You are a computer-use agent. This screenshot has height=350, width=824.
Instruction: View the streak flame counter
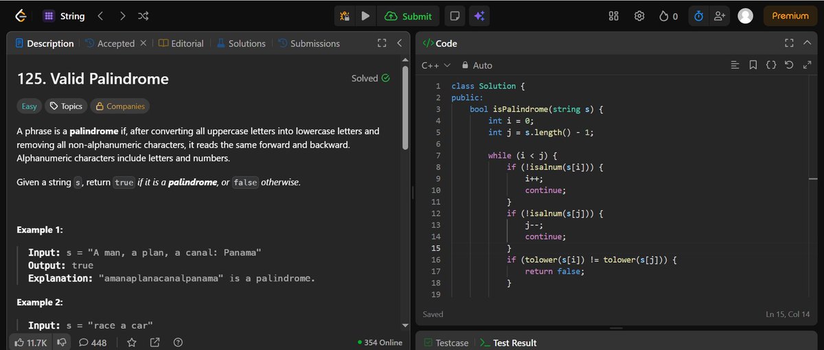pyautogui.click(x=668, y=16)
